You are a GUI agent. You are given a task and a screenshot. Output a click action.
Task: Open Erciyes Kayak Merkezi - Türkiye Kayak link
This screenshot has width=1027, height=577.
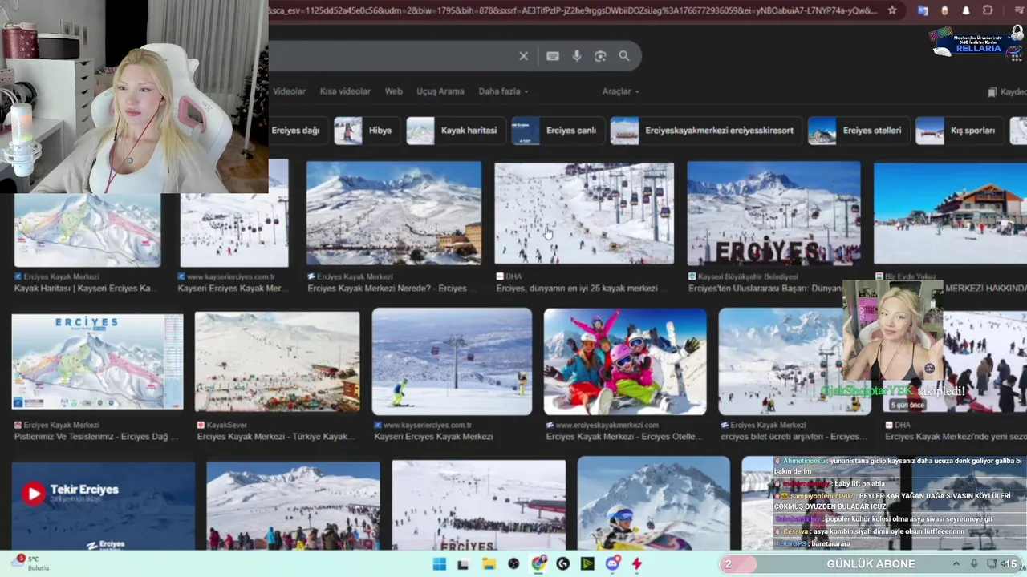(275, 437)
